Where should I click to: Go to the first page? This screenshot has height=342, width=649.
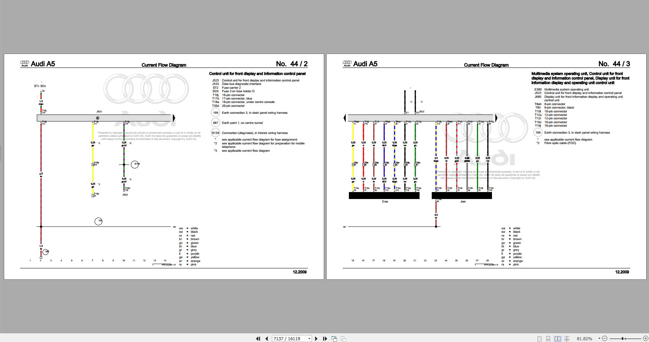258,339
